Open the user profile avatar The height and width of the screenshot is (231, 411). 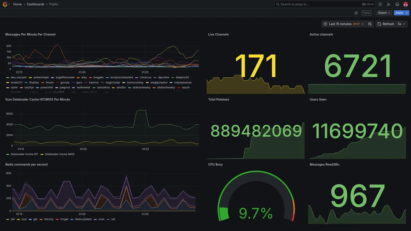(x=406, y=4)
